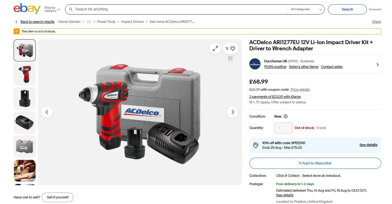
Task: Select the impact driver only thumbnail
Action: point(25,74)
